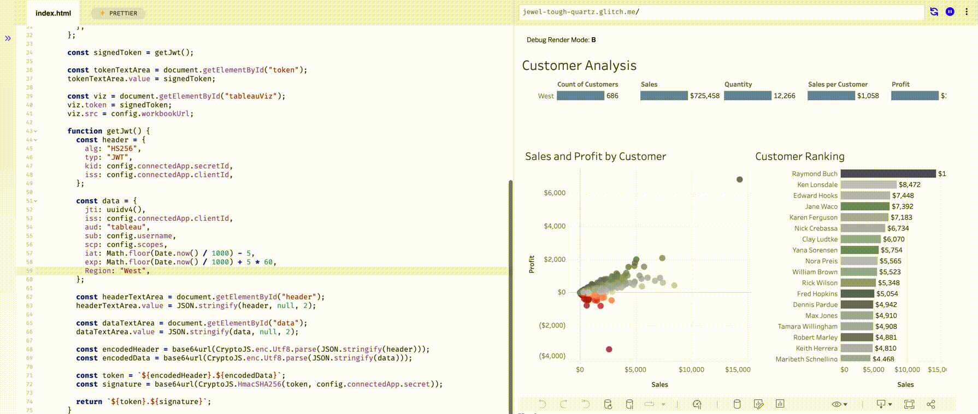Viewport: 978px width, 414px height.
Task: Click the Share icon in Tableau toolbar
Action: click(x=931, y=404)
